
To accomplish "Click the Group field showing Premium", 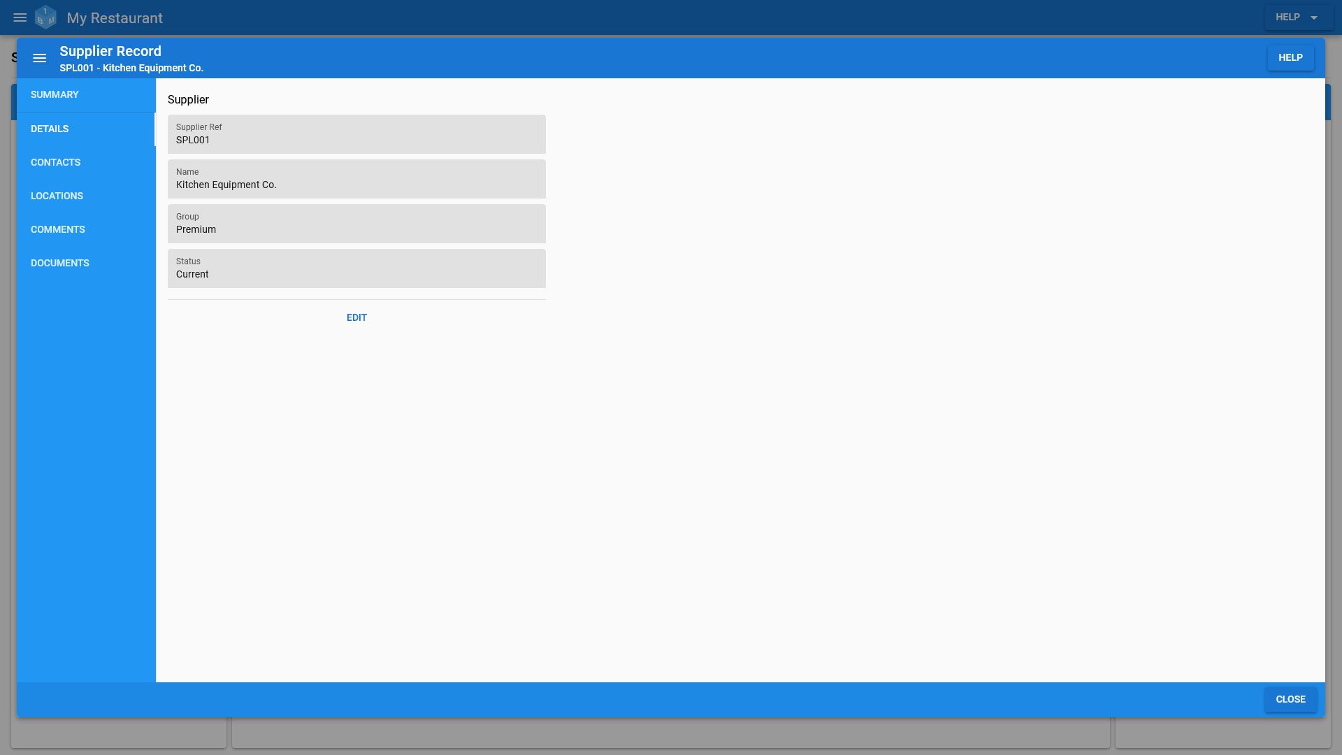I will [356, 223].
